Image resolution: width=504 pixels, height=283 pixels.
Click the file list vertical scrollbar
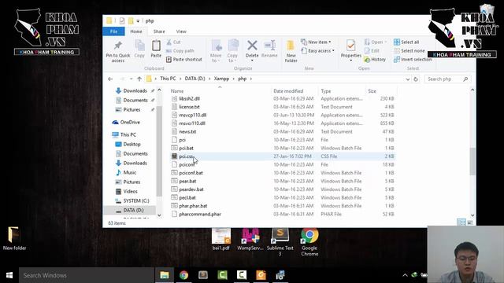point(472,161)
